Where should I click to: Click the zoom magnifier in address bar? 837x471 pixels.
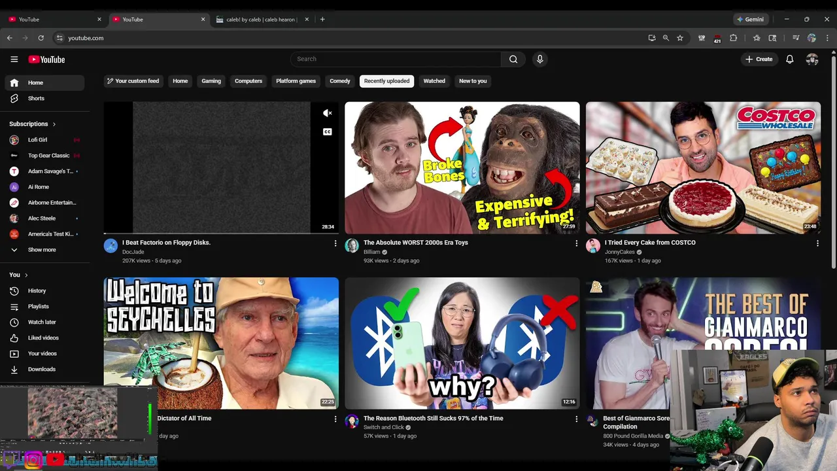pyautogui.click(x=666, y=38)
